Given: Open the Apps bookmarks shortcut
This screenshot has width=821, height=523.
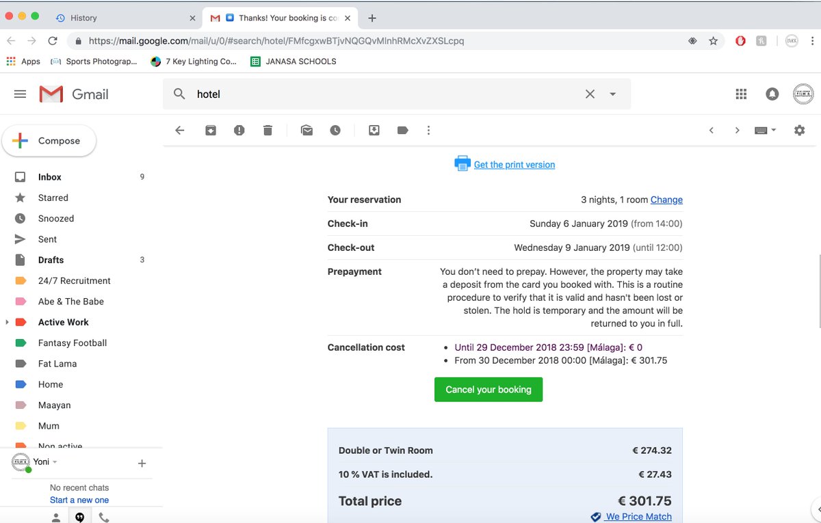Looking at the screenshot, I should [23, 62].
